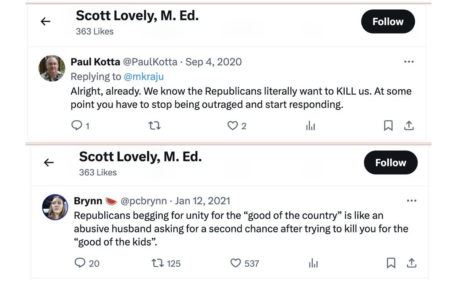The width and height of the screenshot is (457, 307).
Task: Reply to Brynn's tweet
Action: [80, 263]
